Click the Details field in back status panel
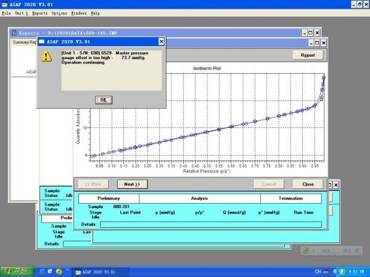Screen dimensions: 370x277 click(174, 244)
